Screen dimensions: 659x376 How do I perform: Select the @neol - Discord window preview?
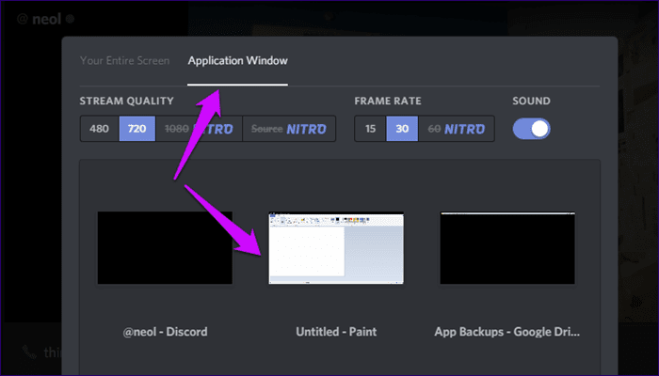click(165, 248)
